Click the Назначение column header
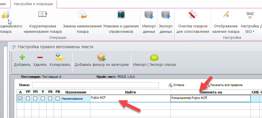The image size is (262, 118). point(76,92)
